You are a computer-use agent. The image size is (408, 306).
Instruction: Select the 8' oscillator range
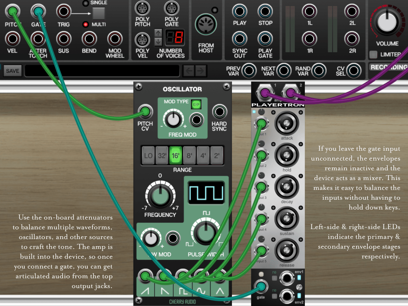[189, 155]
